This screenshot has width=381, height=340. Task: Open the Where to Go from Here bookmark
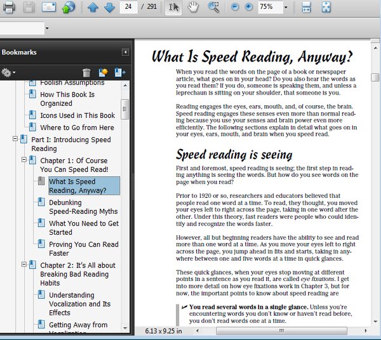[x=77, y=128]
